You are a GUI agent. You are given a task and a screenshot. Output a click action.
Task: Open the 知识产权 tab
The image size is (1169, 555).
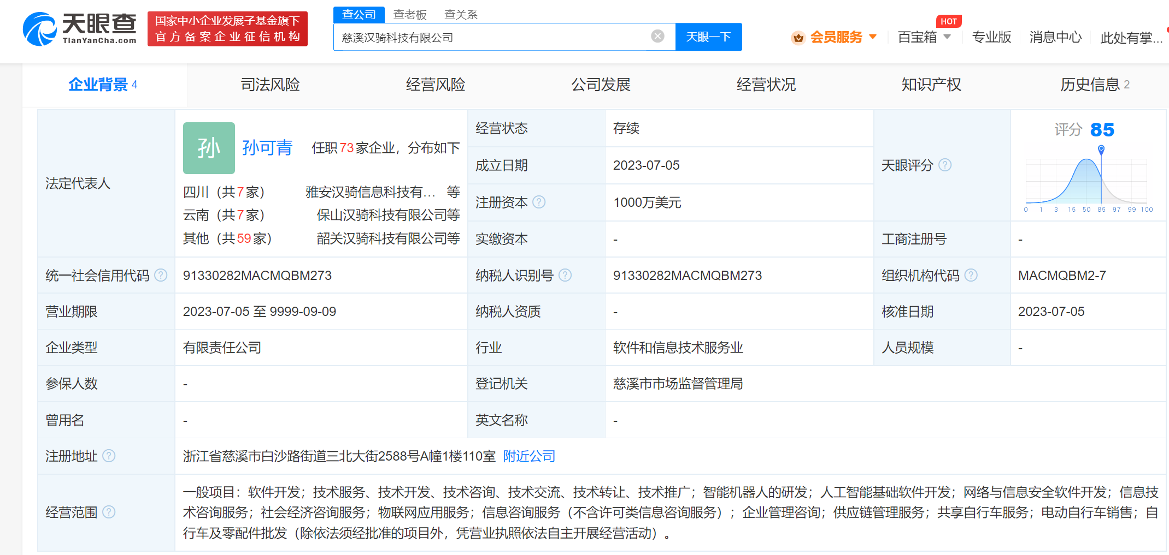931,85
